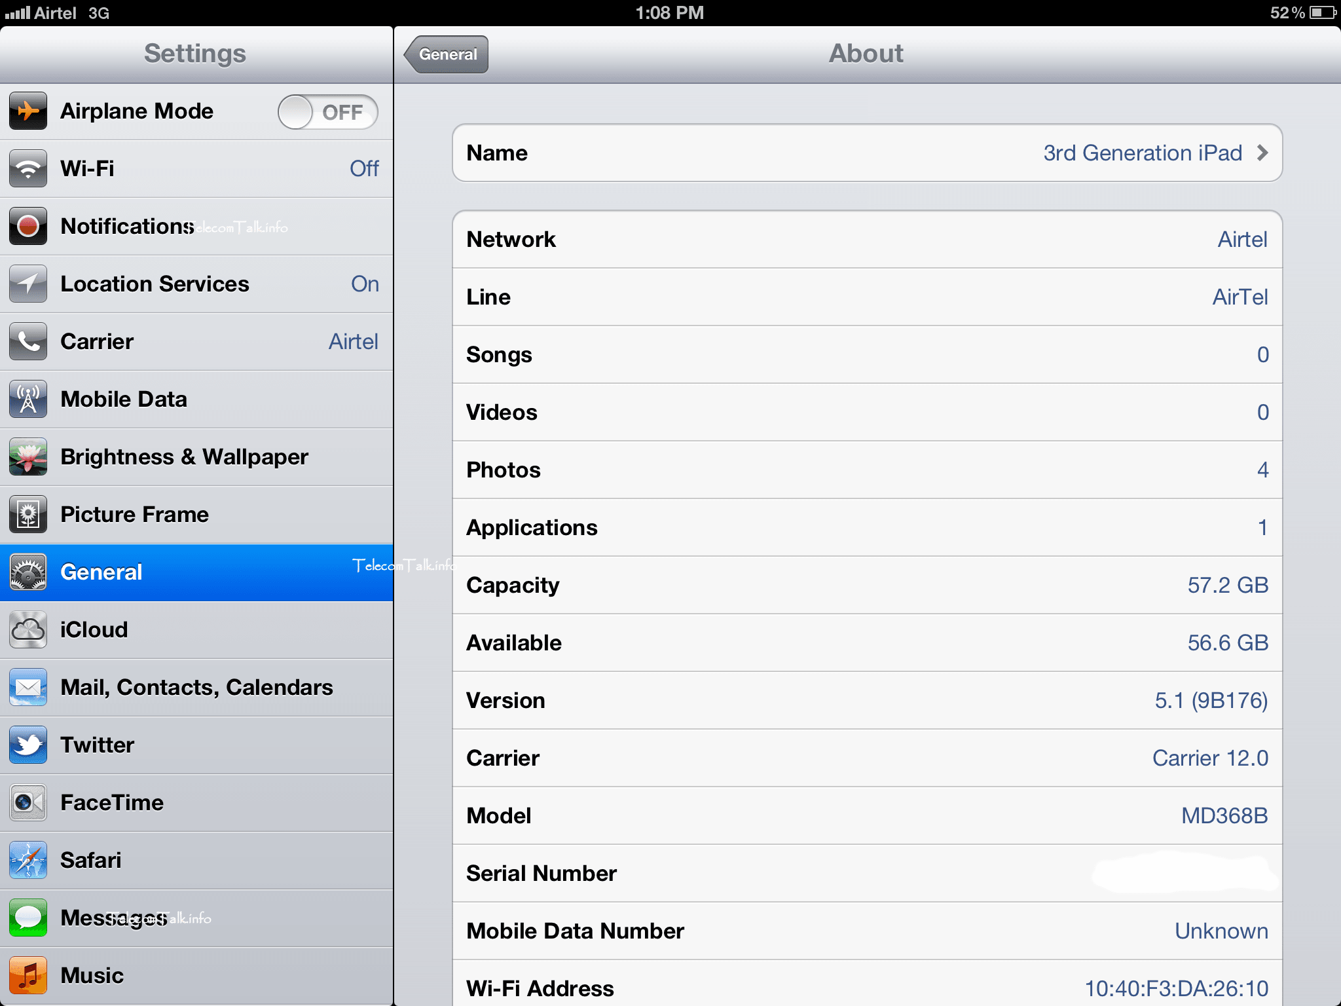Open Safari settings
Image resolution: width=1341 pixels, height=1006 pixels.
[196, 860]
